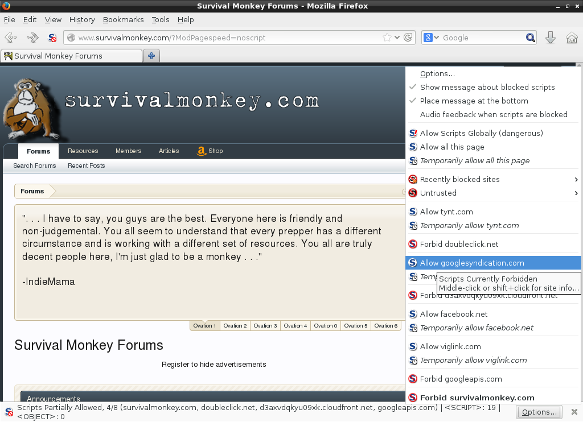Open the Bookmarks menu

(123, 20)
